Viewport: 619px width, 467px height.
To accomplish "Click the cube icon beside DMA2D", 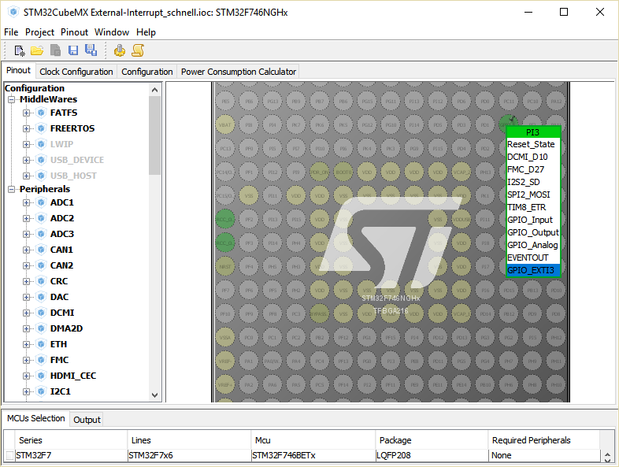I will (41, 329).
